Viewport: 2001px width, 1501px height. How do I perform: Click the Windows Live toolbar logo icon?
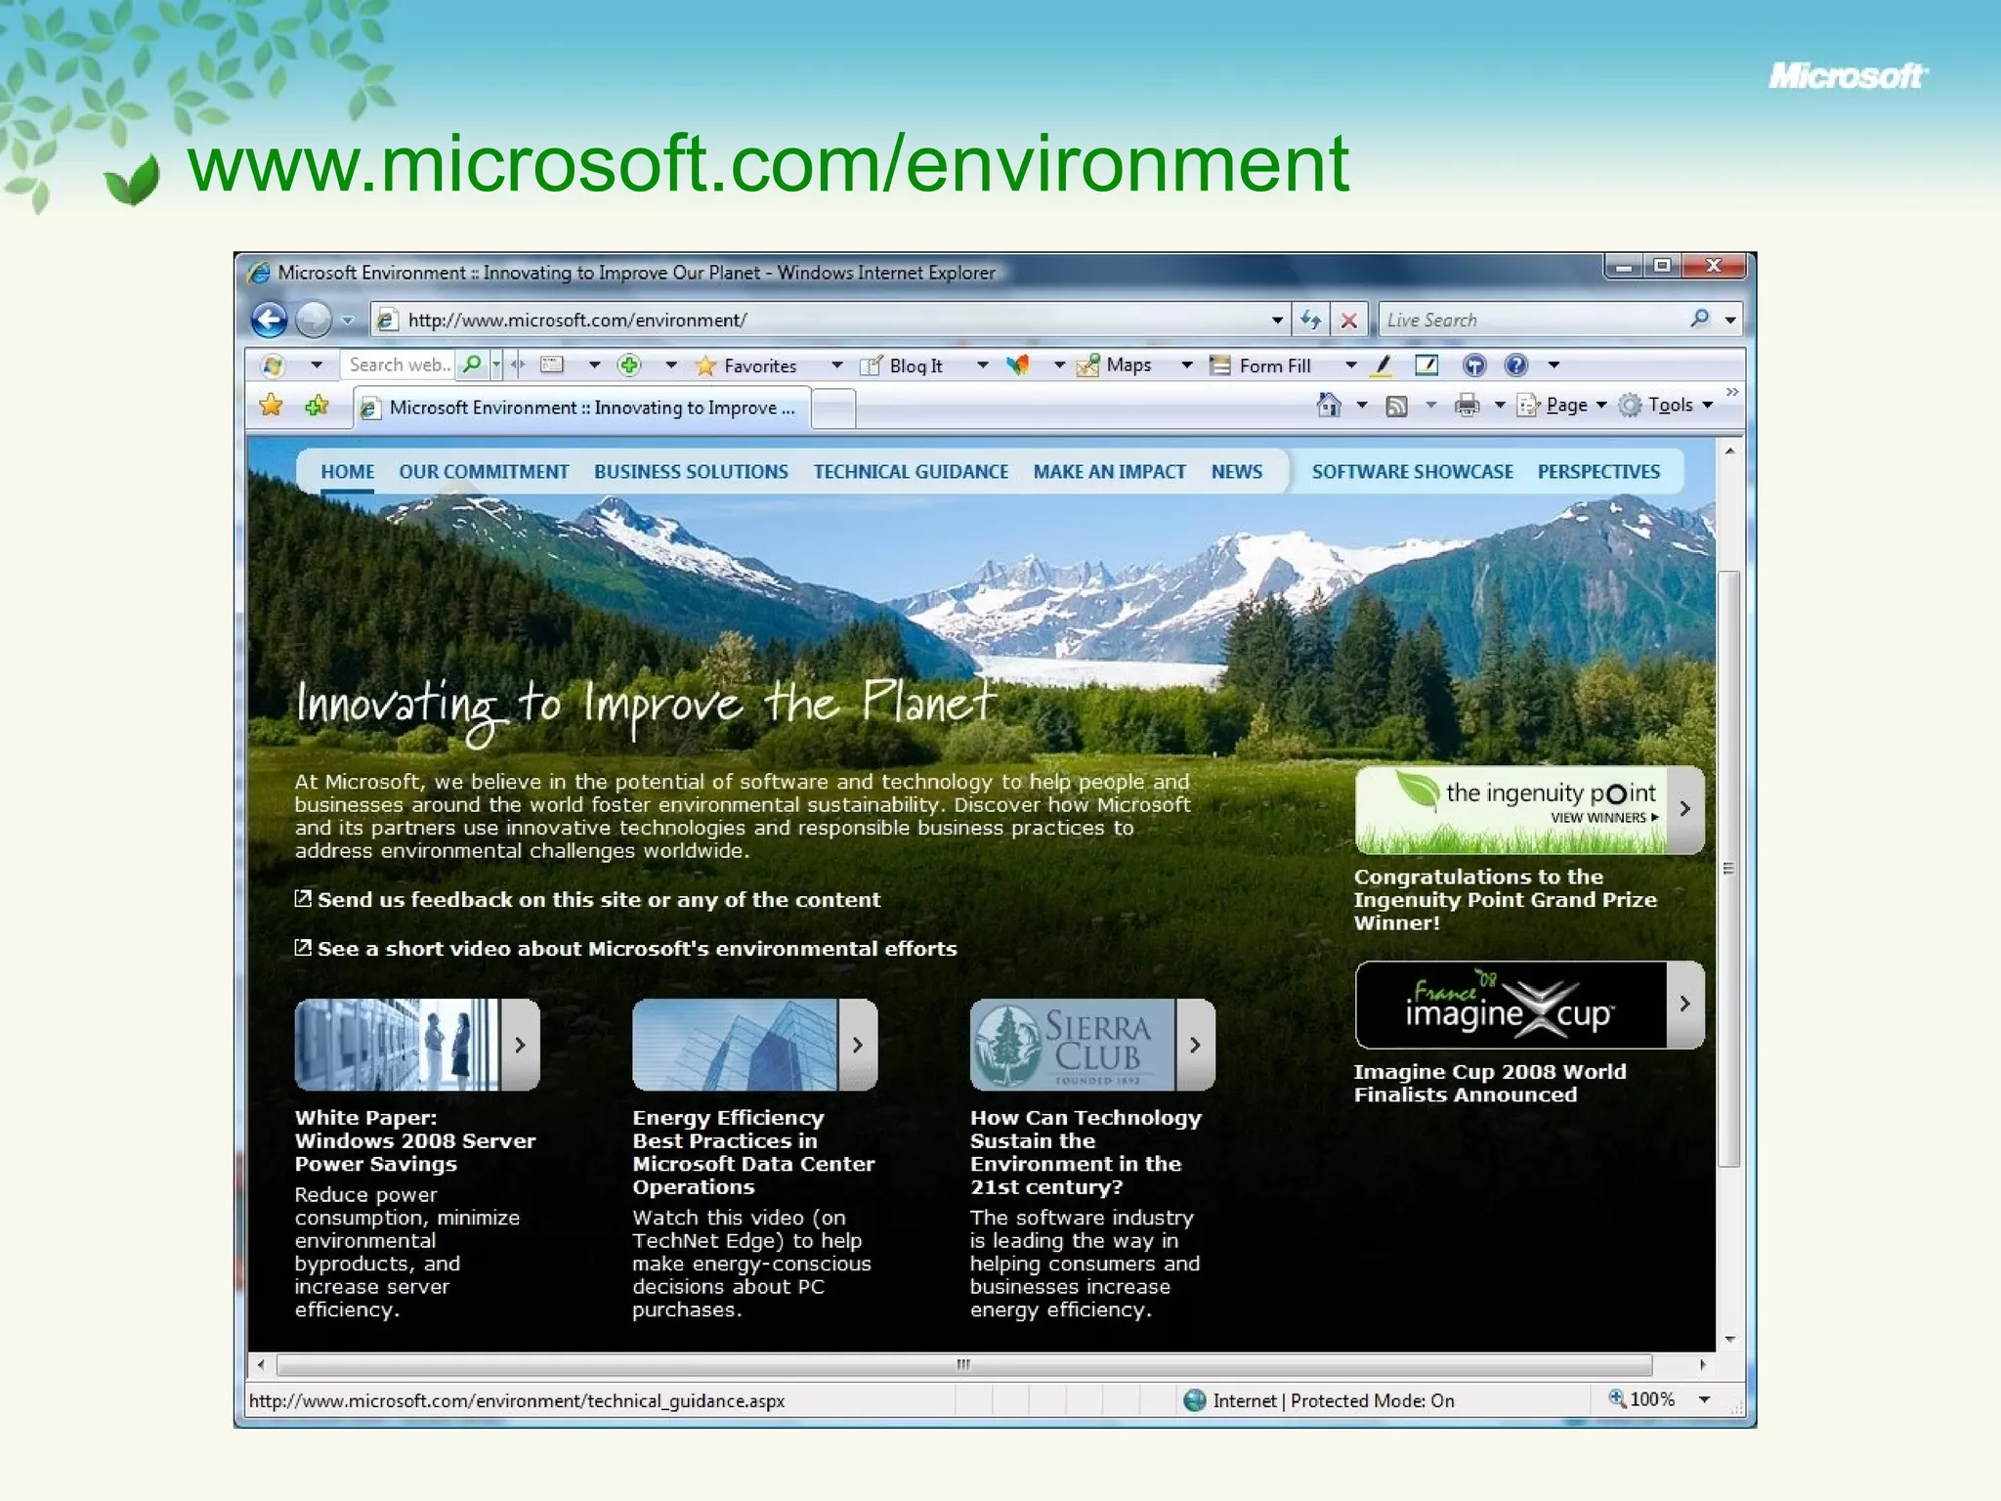coord(273,365)
